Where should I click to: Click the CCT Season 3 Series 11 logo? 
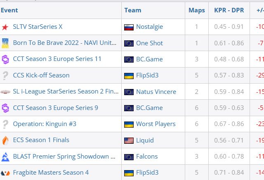[5, 59]
